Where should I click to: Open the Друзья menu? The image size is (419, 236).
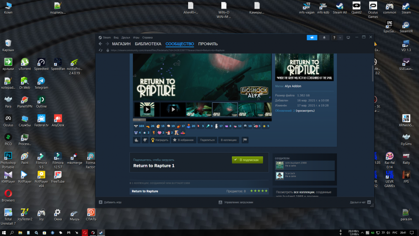point(126,38)
